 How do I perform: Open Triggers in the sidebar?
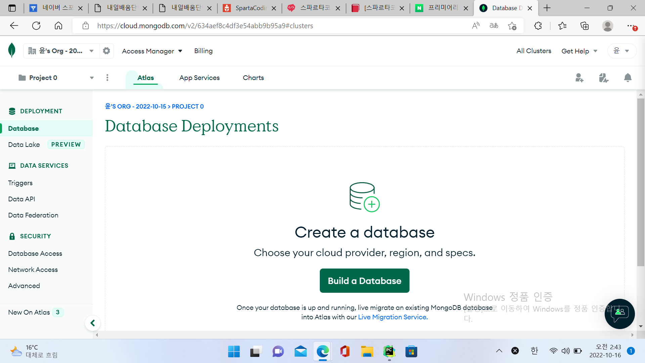(x=20, y=183)
